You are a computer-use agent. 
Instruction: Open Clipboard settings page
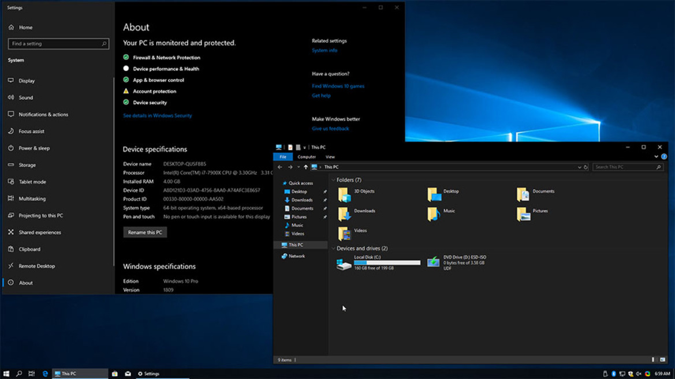pyautogui.click(x=29, y=249)
